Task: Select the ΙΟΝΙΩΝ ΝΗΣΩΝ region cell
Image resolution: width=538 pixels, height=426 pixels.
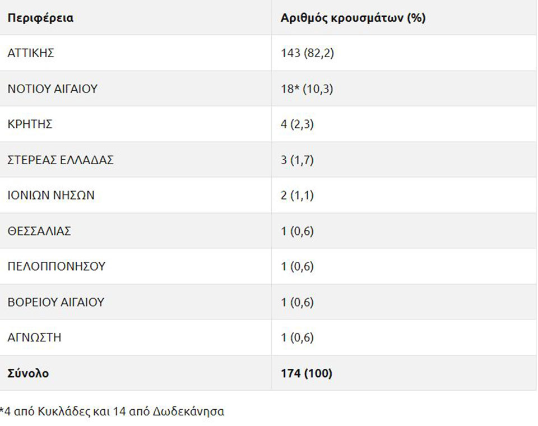Action: 51,196
